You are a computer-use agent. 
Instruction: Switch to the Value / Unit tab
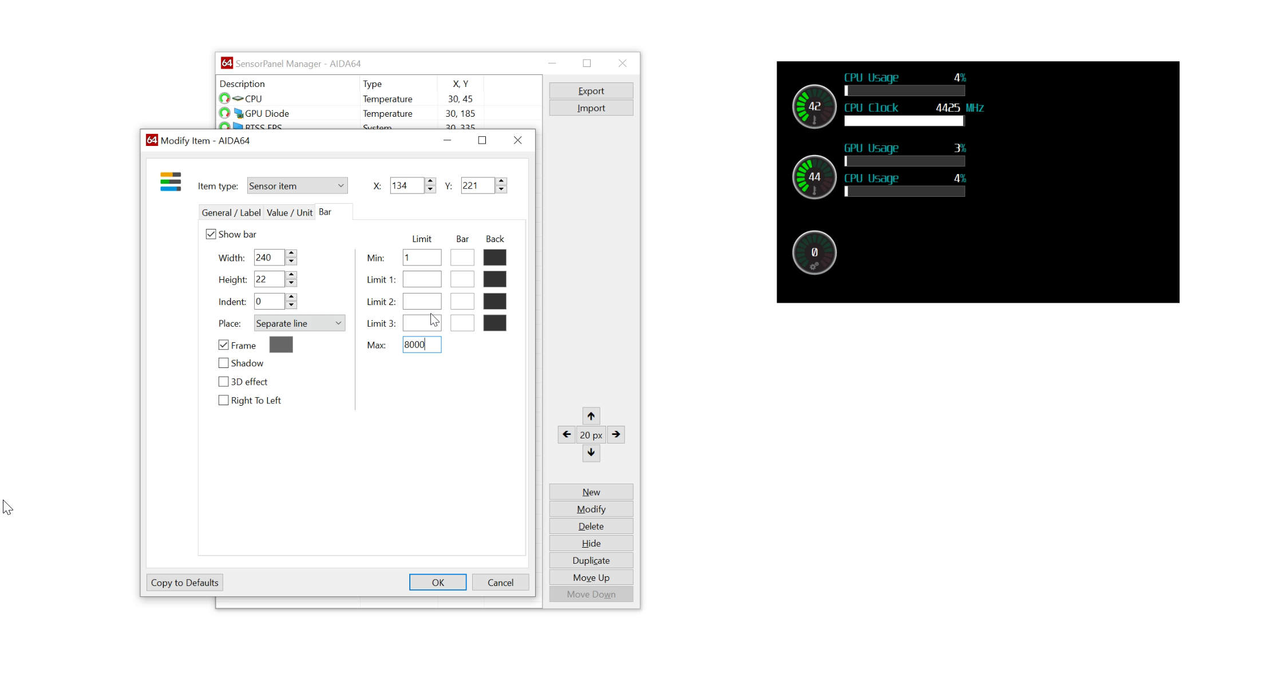coord(290,212)
